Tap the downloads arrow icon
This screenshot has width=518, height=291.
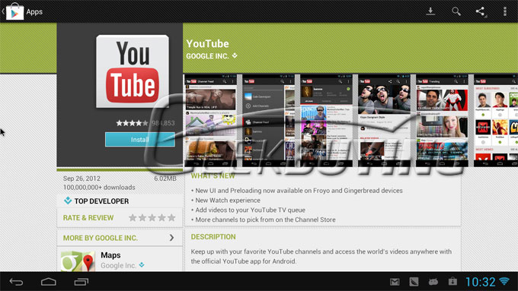430,11
